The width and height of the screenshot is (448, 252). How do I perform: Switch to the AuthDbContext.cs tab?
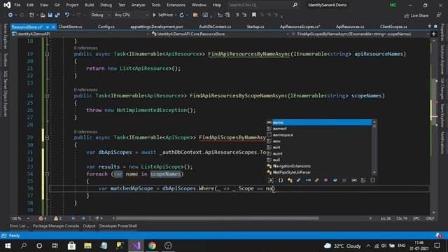tap(215, 27)
